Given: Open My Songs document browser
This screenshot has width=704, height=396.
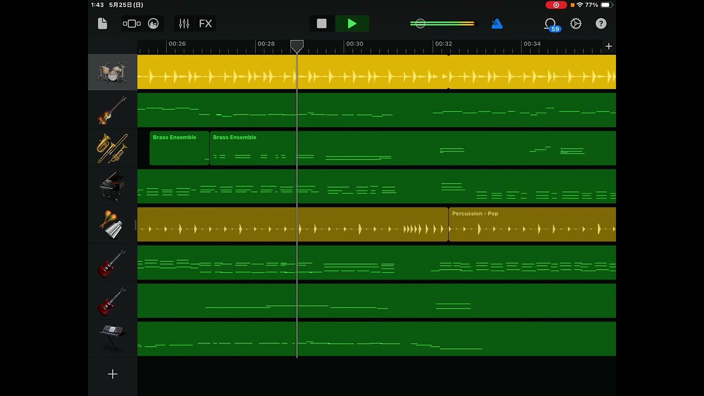Looking at the screenshot, I should pyautogui.click(x=102, y=24).
